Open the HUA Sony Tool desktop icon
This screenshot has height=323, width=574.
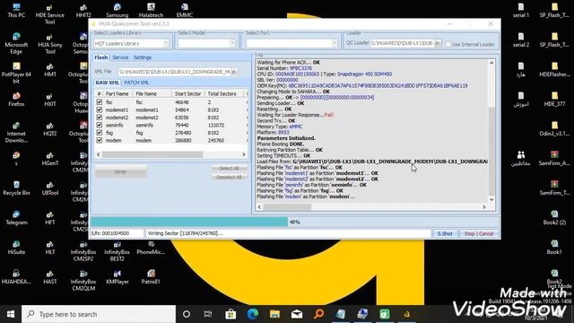(50, 44)
